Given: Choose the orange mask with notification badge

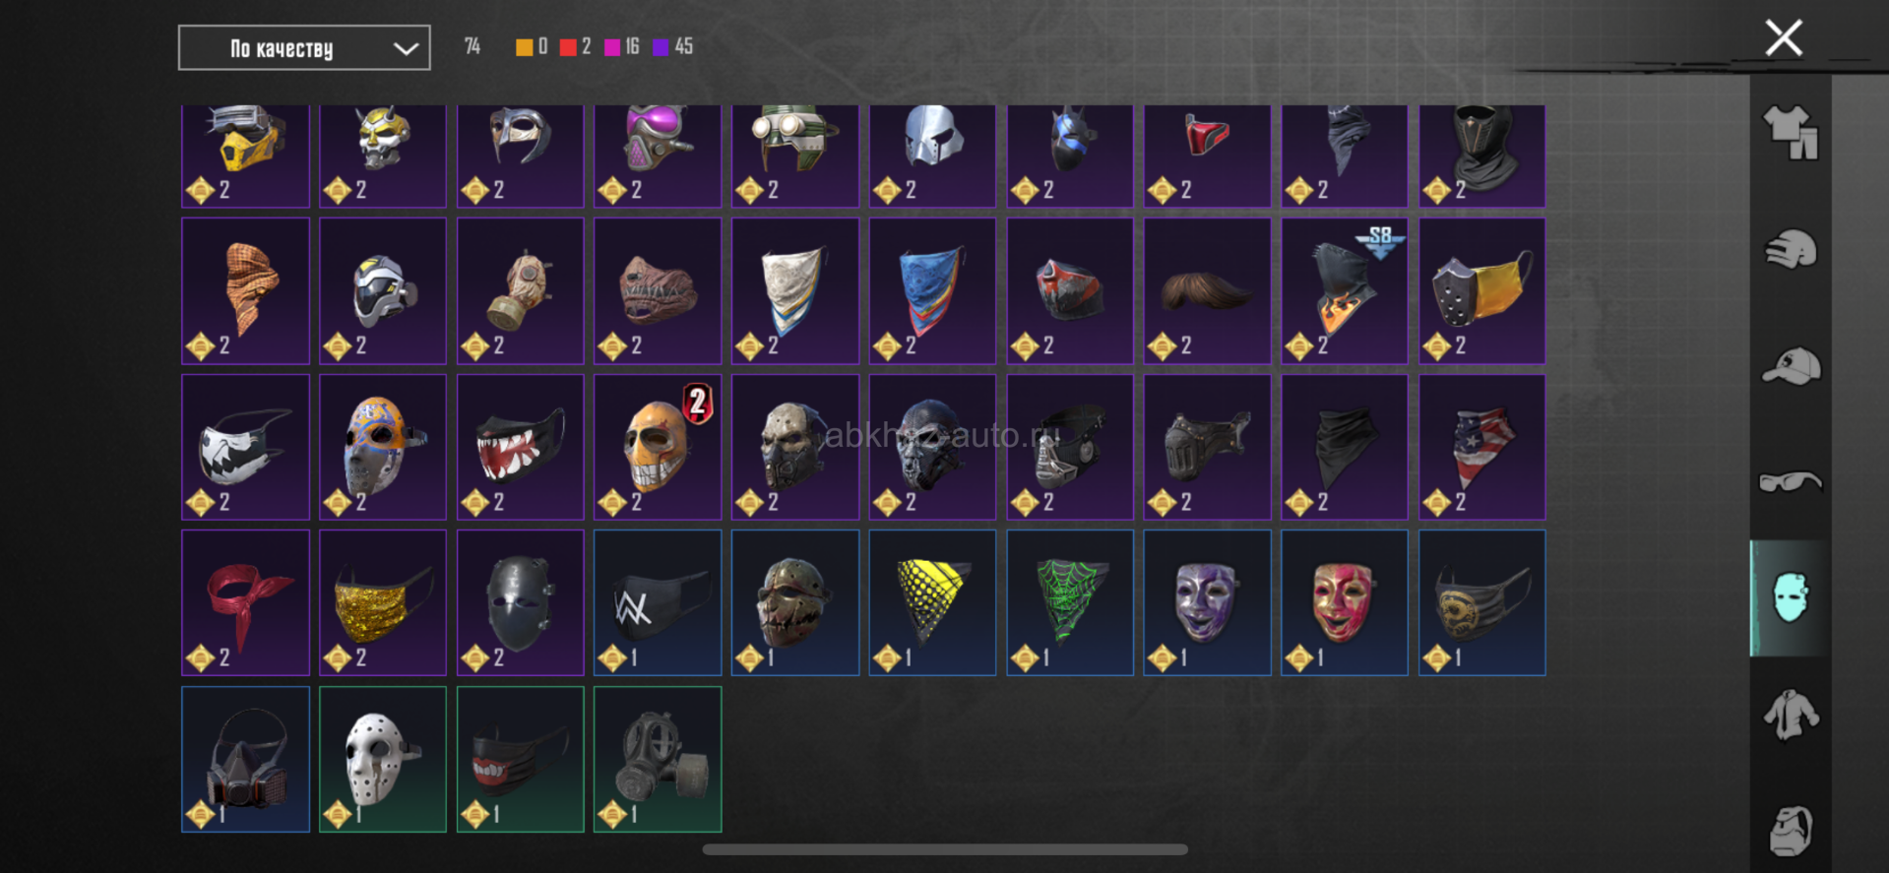Looking at the screenshot, I should [x=658, y=447].
